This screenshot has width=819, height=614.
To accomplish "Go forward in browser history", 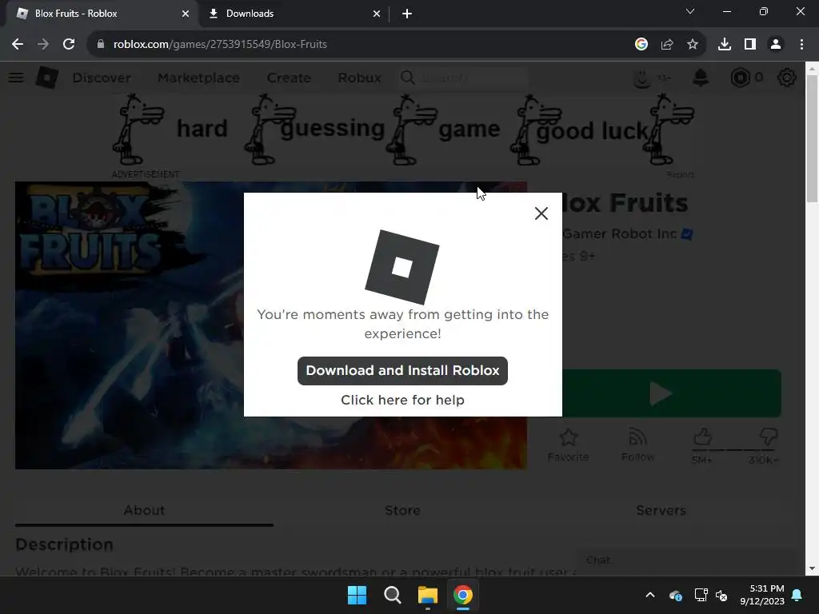I will coord(43,45).
